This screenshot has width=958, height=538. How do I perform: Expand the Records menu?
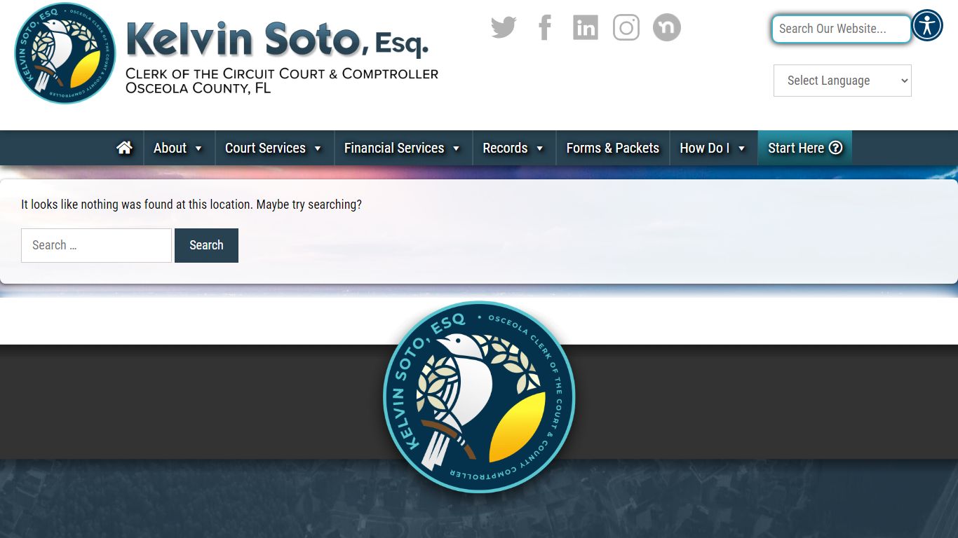514,148
